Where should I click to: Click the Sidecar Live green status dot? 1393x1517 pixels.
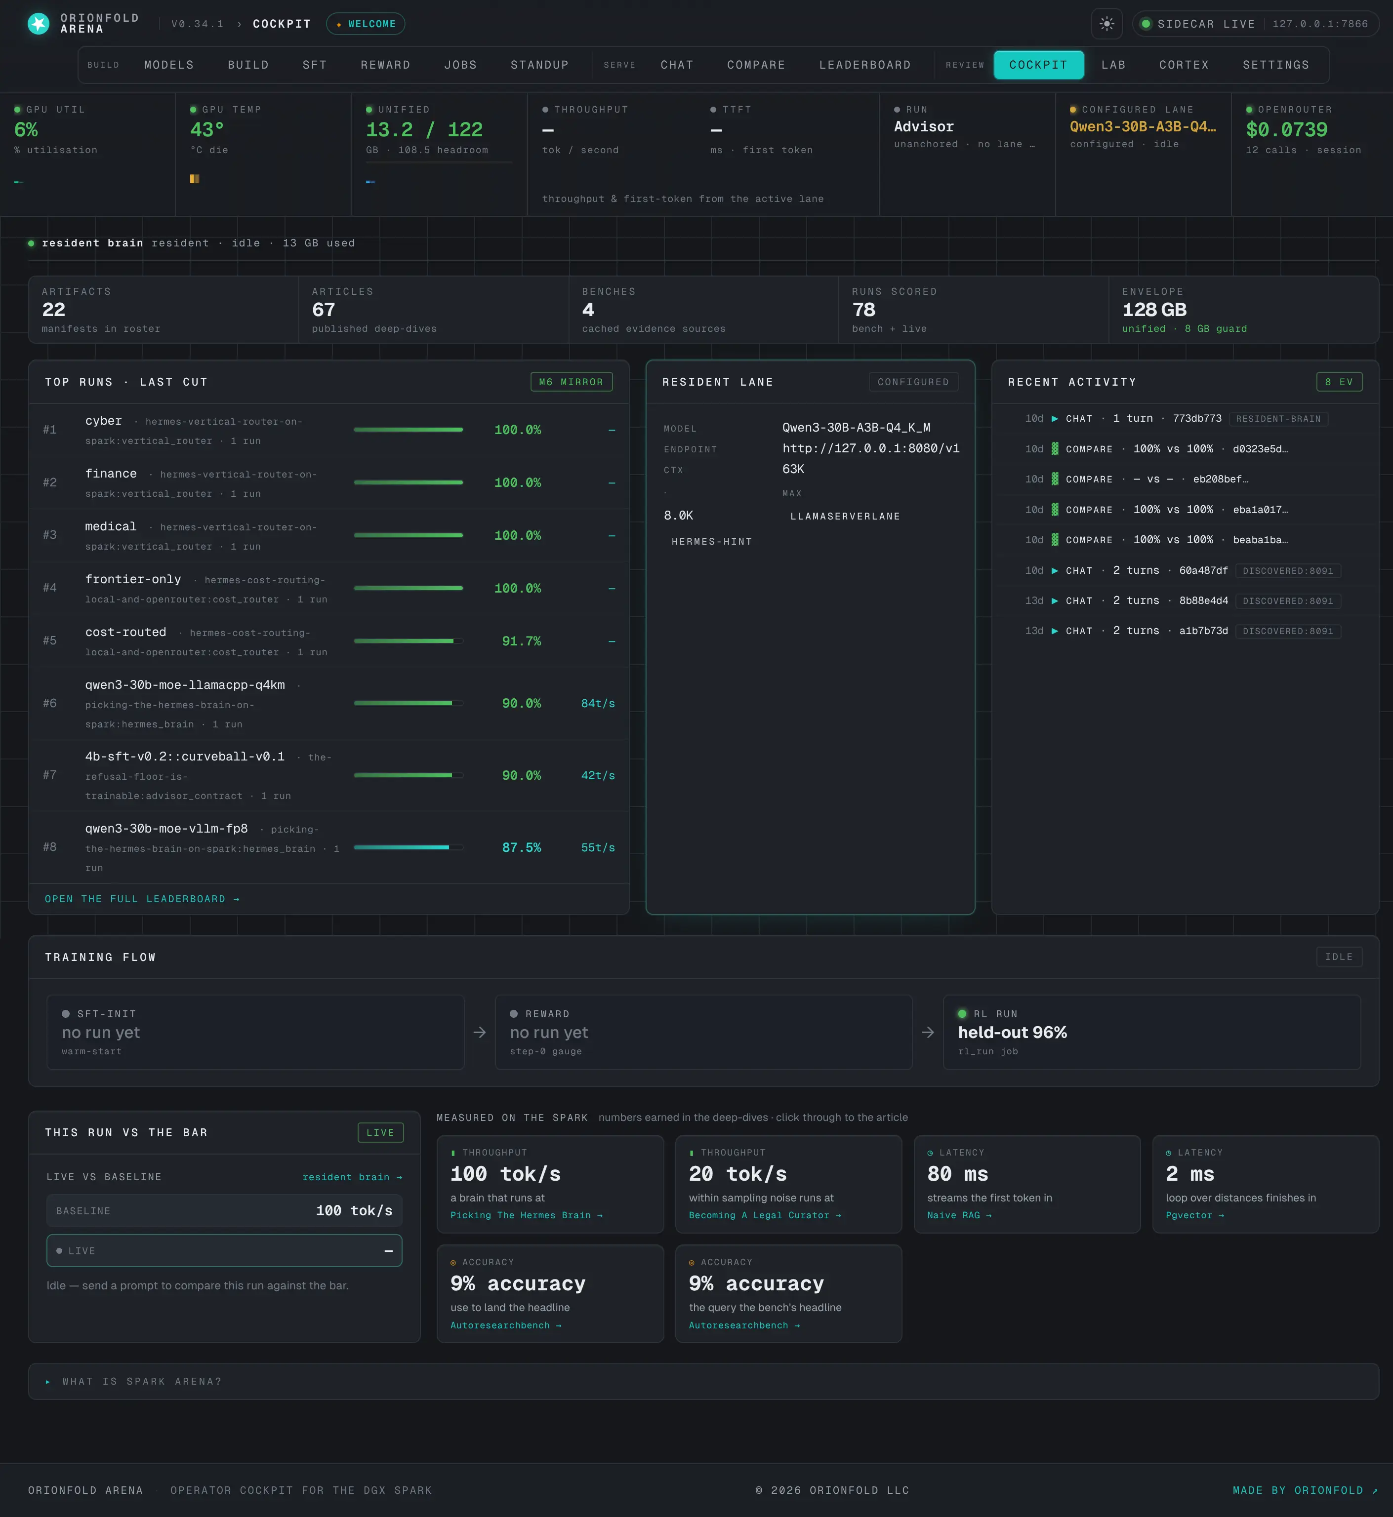pos(1145,23)
